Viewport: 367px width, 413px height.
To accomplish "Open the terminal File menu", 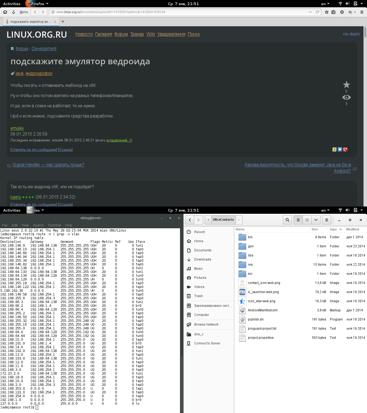I will [x=5, y=225].
